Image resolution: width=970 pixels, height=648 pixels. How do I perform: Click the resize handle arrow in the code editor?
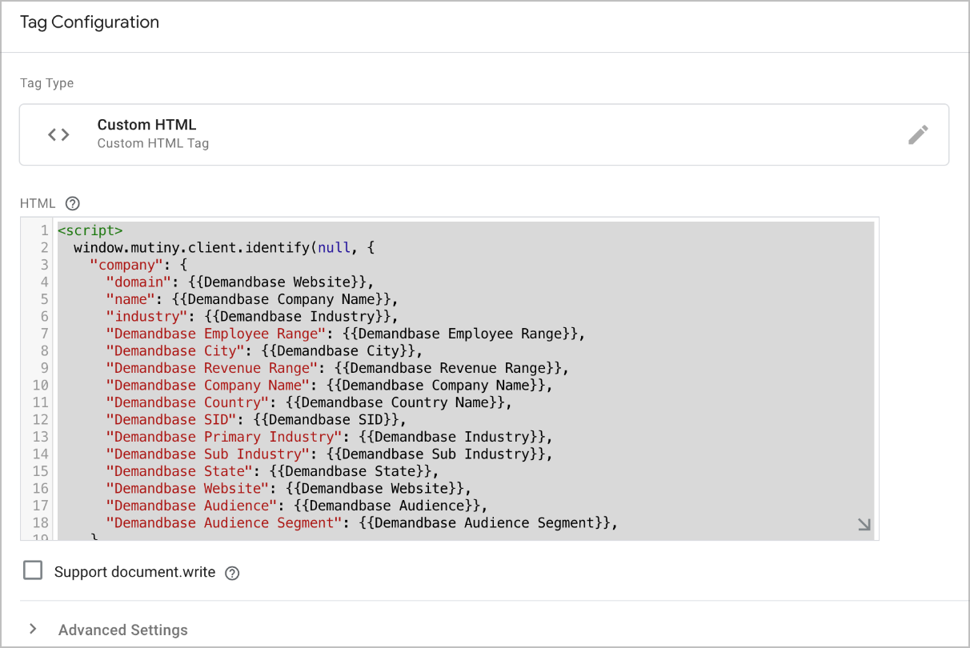click(864, 525)
